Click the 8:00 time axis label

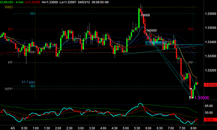pos(193,128)
